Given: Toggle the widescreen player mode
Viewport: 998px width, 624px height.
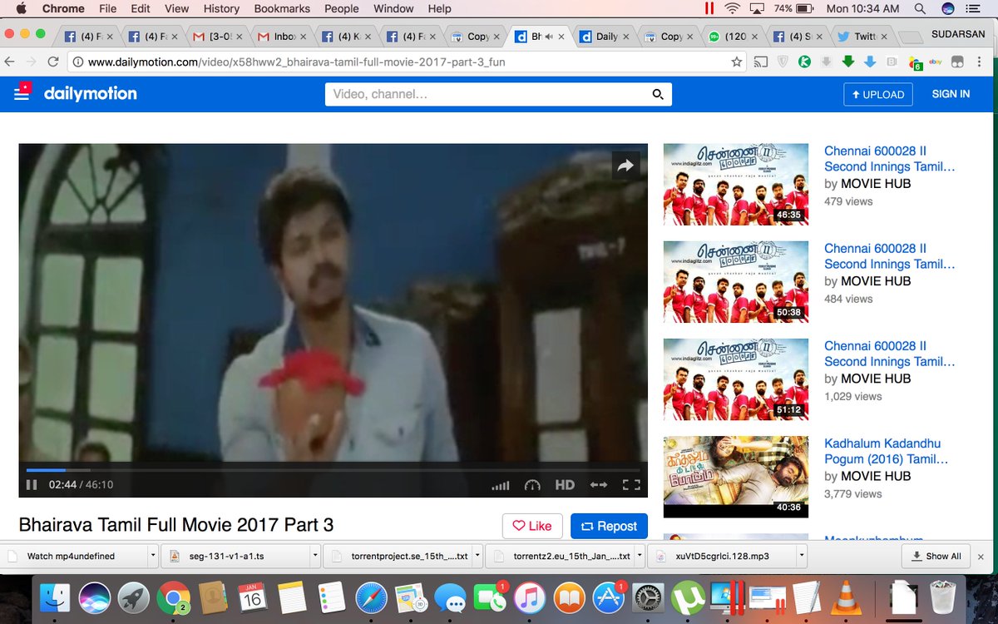Looking at the screenshot, I should pyautogui.click(x=599, y=485).
